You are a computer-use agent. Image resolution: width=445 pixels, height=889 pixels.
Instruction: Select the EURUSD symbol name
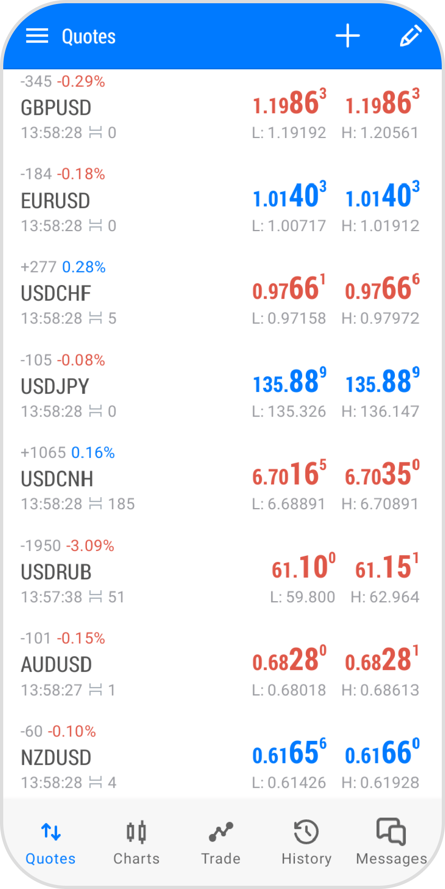(55, 201)
